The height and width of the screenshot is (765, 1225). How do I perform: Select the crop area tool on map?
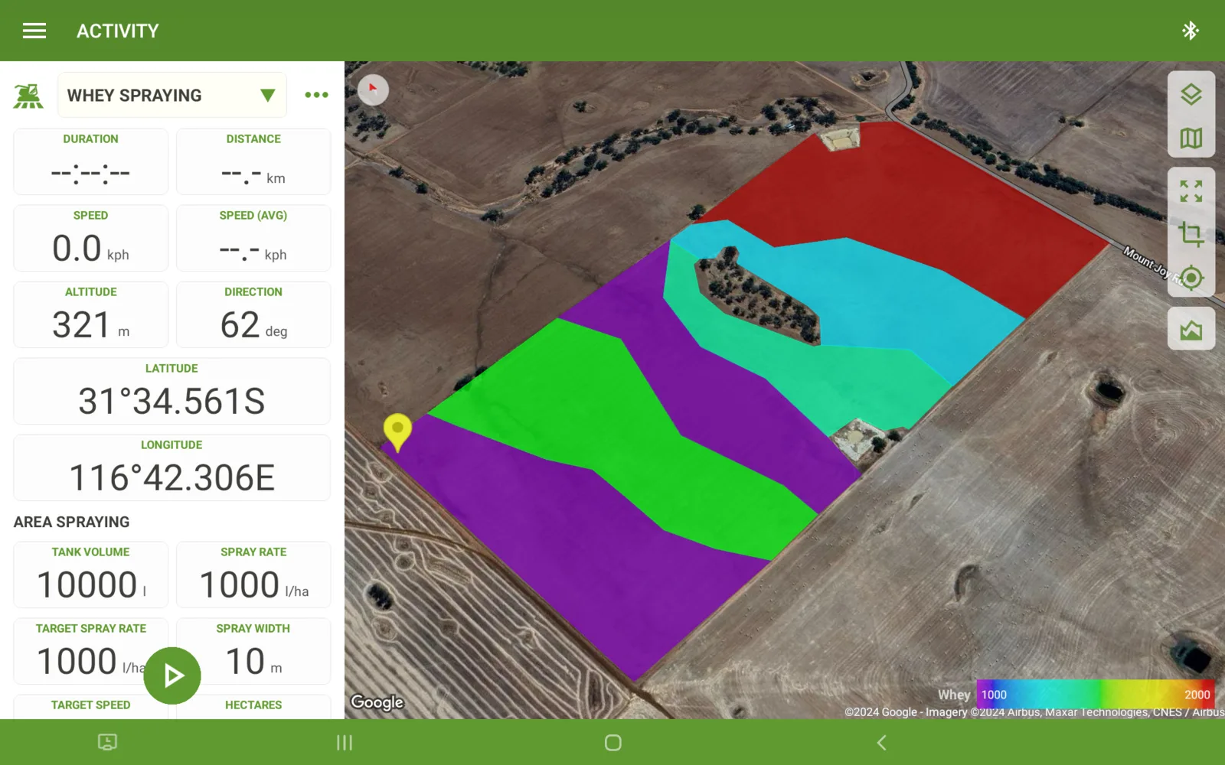(1191, 234)
